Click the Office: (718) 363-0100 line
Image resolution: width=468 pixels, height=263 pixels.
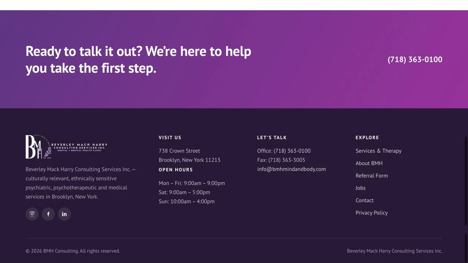click(284, 151)
